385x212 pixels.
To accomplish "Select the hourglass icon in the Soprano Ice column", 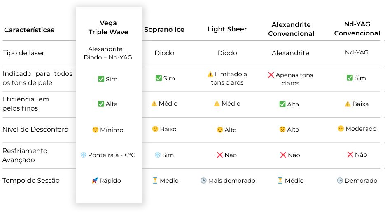I will click(155, 181).
